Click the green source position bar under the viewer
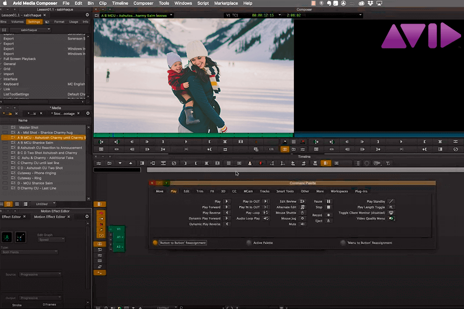Viewport: 464px width, 309px height. click(193, 135)
